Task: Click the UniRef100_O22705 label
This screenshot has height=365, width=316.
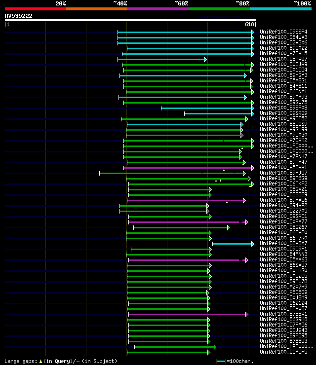Action: (283, 211)
